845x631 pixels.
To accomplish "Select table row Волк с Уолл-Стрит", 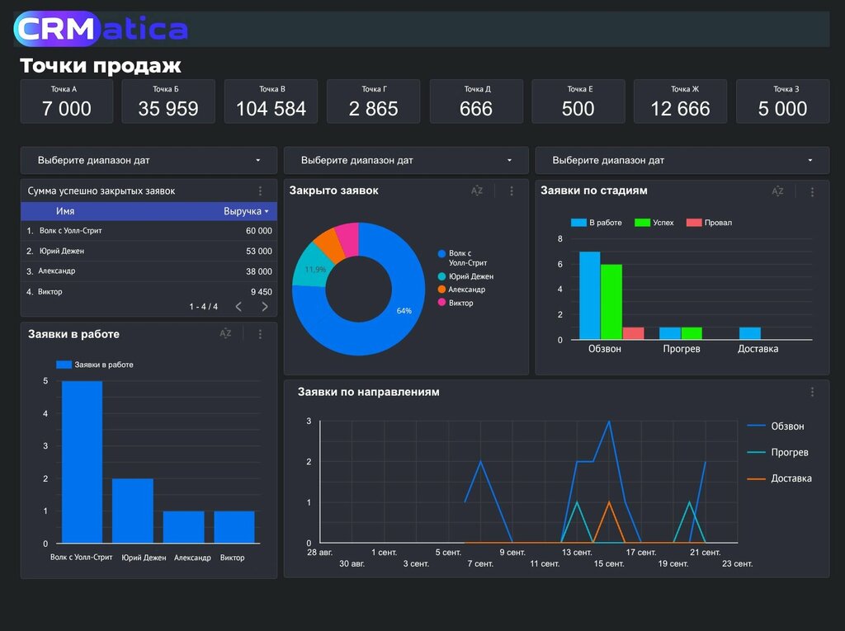I will (x=149, y=231).
